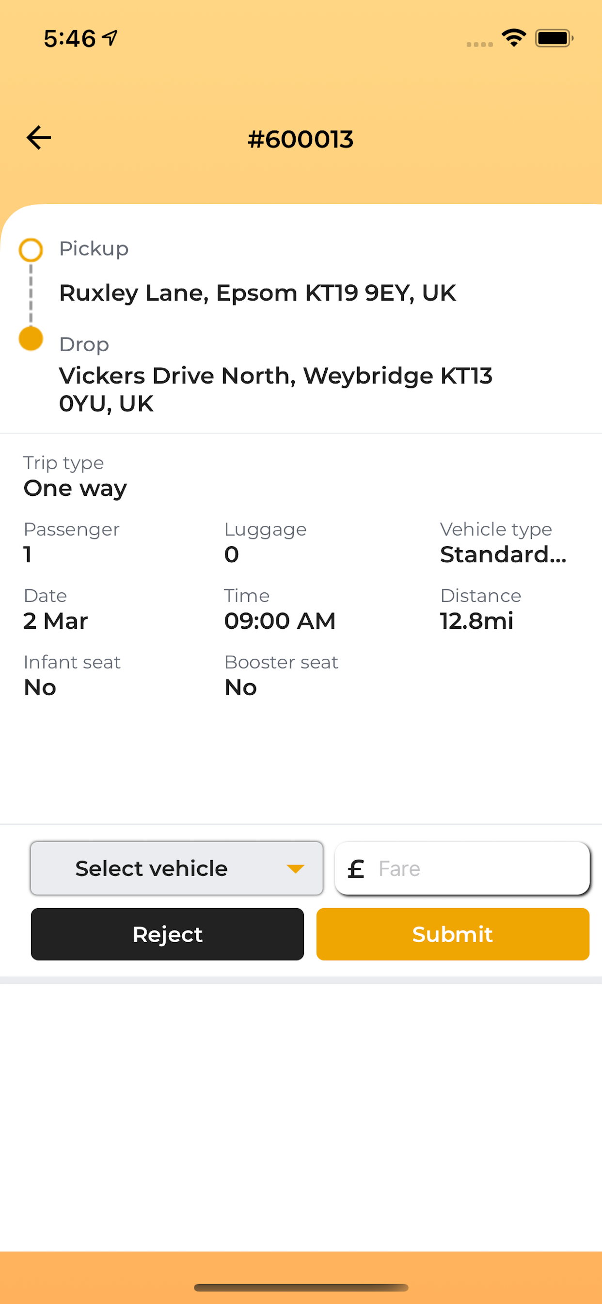Tap the One way trip type

coord(76,489)
